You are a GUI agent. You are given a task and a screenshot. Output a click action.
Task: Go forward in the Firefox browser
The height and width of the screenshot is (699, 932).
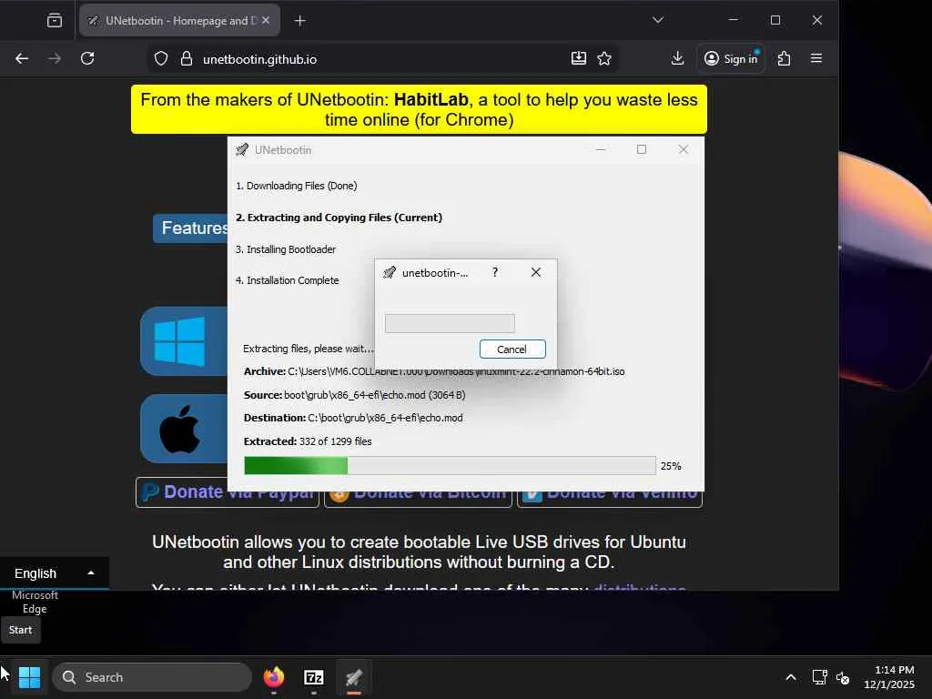tap(54, 58)
